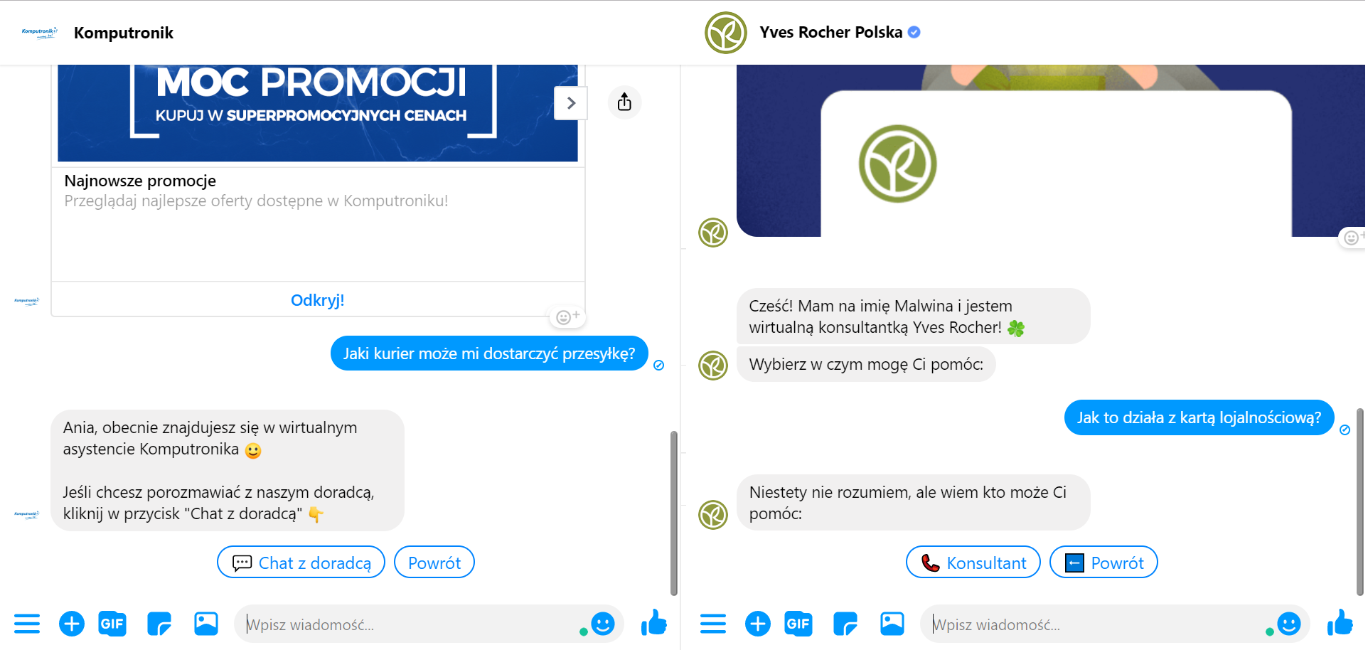The image size is (1368, 650).
Task: Open the hamburger menu in Komputronik chat
Action: (x=27, y=624)
